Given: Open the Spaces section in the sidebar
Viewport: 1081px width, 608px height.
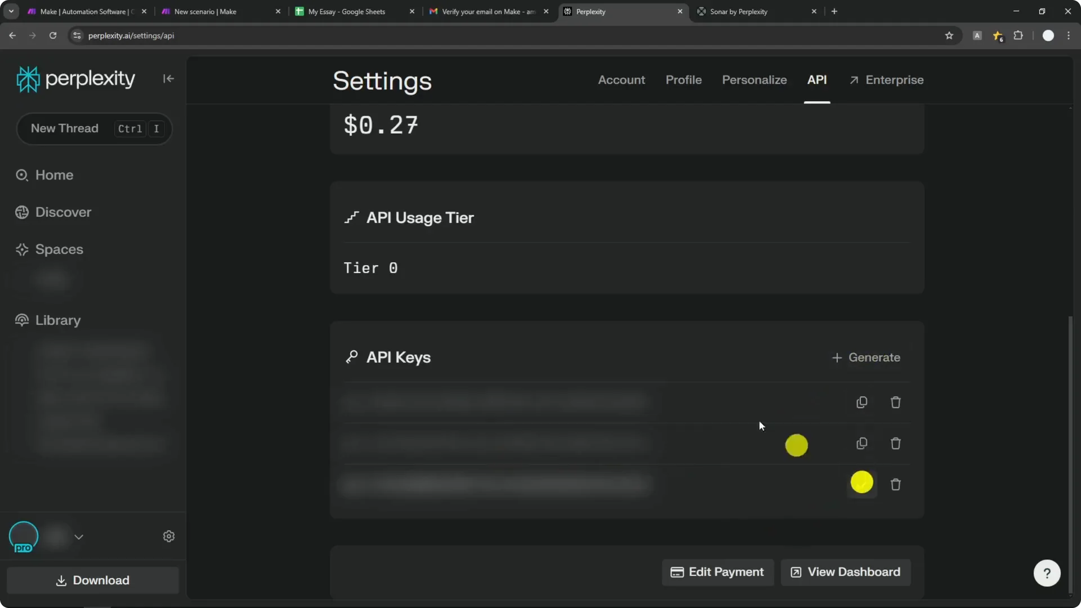Looking at the screenshot, I should [x=58, y=249].
